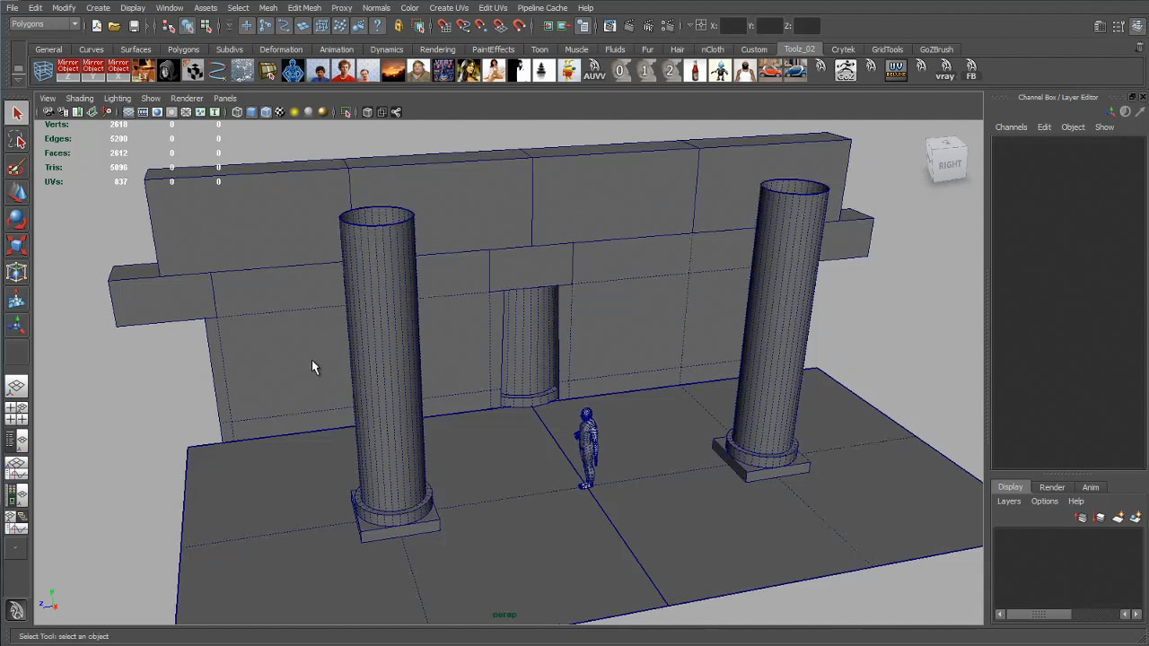Open the Edit Mesh menu

coord(304,8)
